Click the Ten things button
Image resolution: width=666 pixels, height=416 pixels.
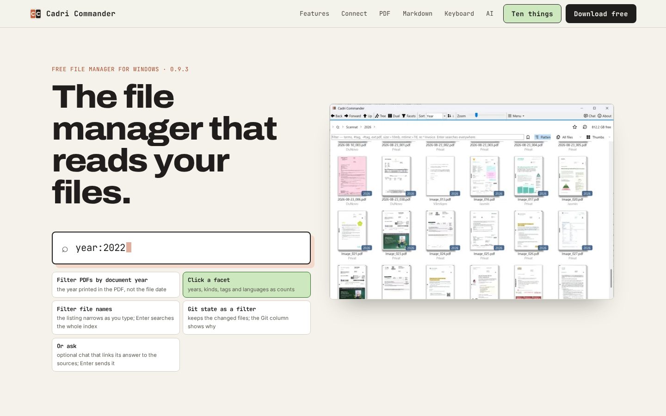point(532,14)
